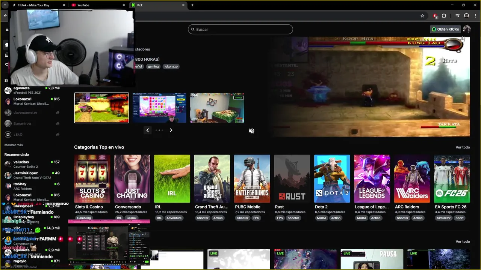The width and height of the screenshot is (481, 270).
Task: Click the MOBA tag under Dota 2
Action: 322,218
